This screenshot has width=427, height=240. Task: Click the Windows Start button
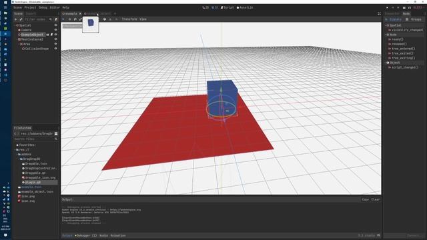pos(5,2)
